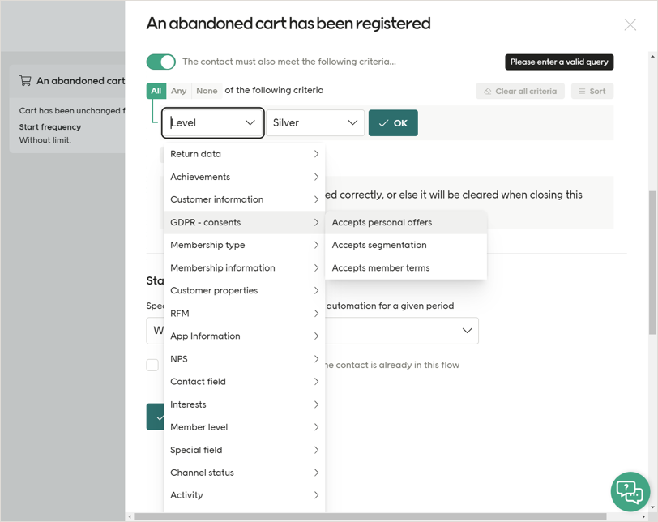The image size is (658, 522).
Task: Open the Silver value dropdown
Action: point(315,123)
